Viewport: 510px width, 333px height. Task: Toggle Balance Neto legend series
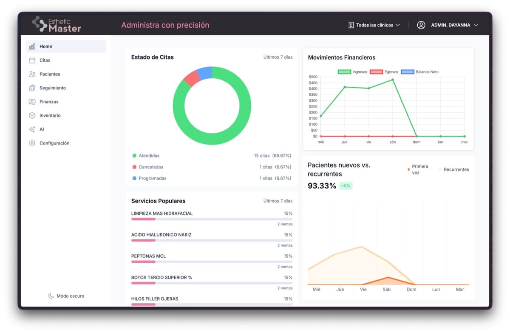420,72
